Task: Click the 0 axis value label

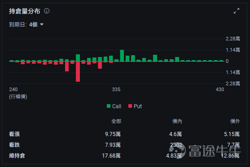Action: (x=227, y=61)
